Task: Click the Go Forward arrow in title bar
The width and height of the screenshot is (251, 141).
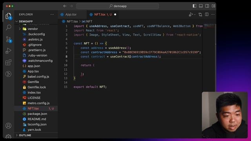Action: [x=71, y=6]
